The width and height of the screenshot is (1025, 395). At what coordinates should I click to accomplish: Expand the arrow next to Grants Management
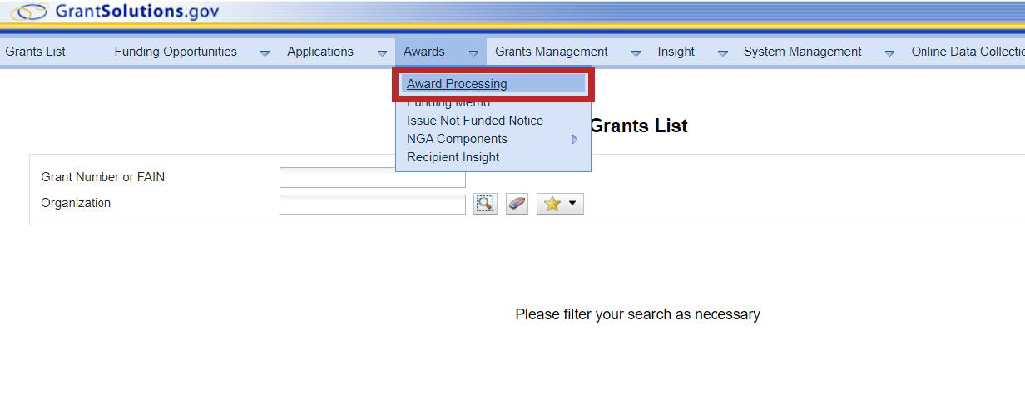tap(636, 52)
